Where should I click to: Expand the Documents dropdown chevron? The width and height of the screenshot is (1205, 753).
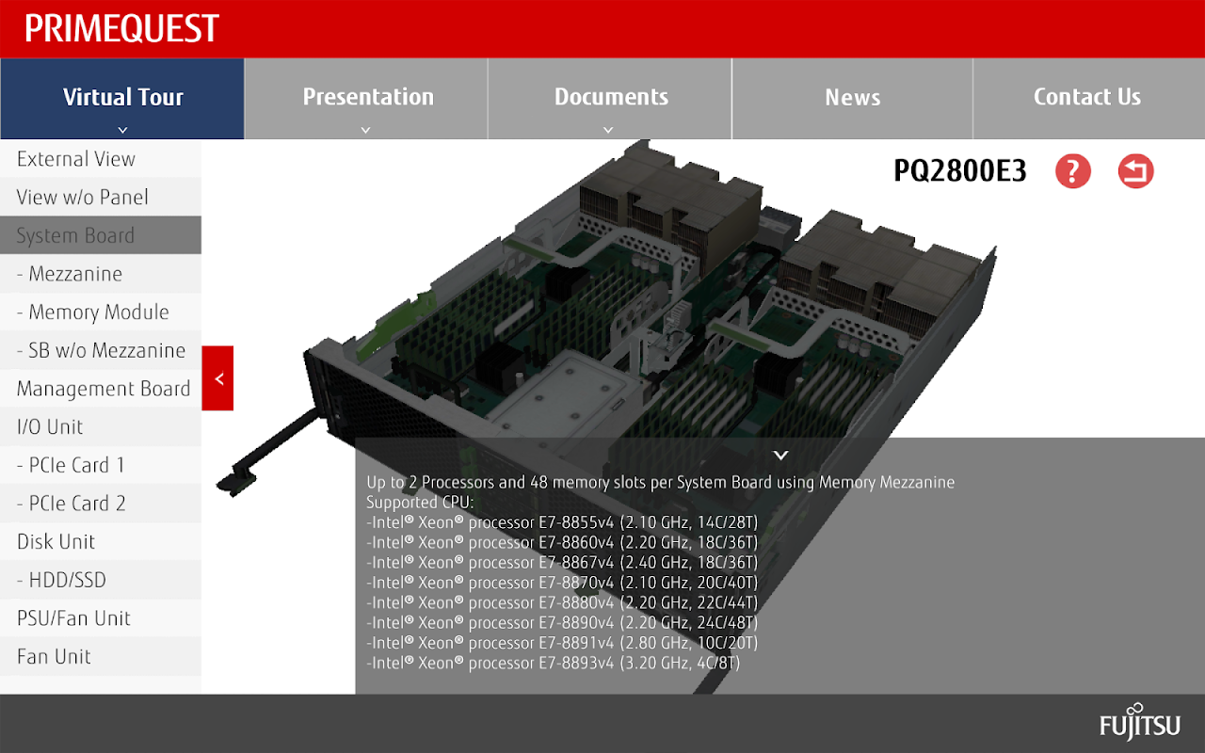[x=609, y=130]
